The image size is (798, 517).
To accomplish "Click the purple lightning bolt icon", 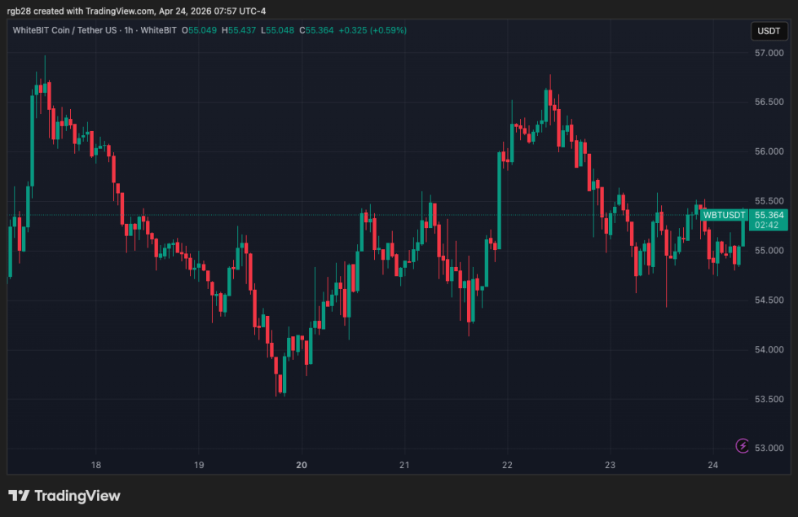I will tap(742, 445).
